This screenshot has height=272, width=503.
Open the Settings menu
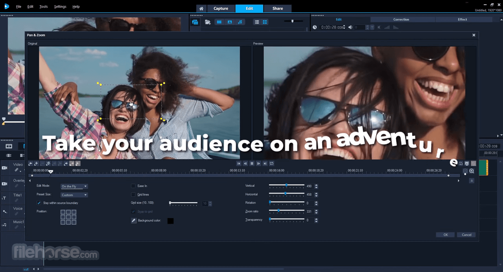coord(60,7)
